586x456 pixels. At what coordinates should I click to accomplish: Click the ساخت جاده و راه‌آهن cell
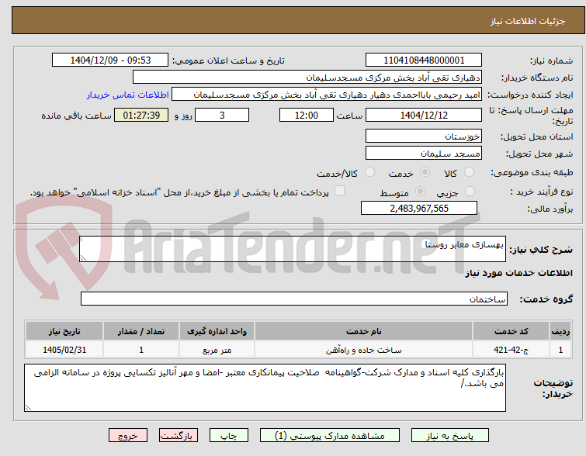click(364, 350)
